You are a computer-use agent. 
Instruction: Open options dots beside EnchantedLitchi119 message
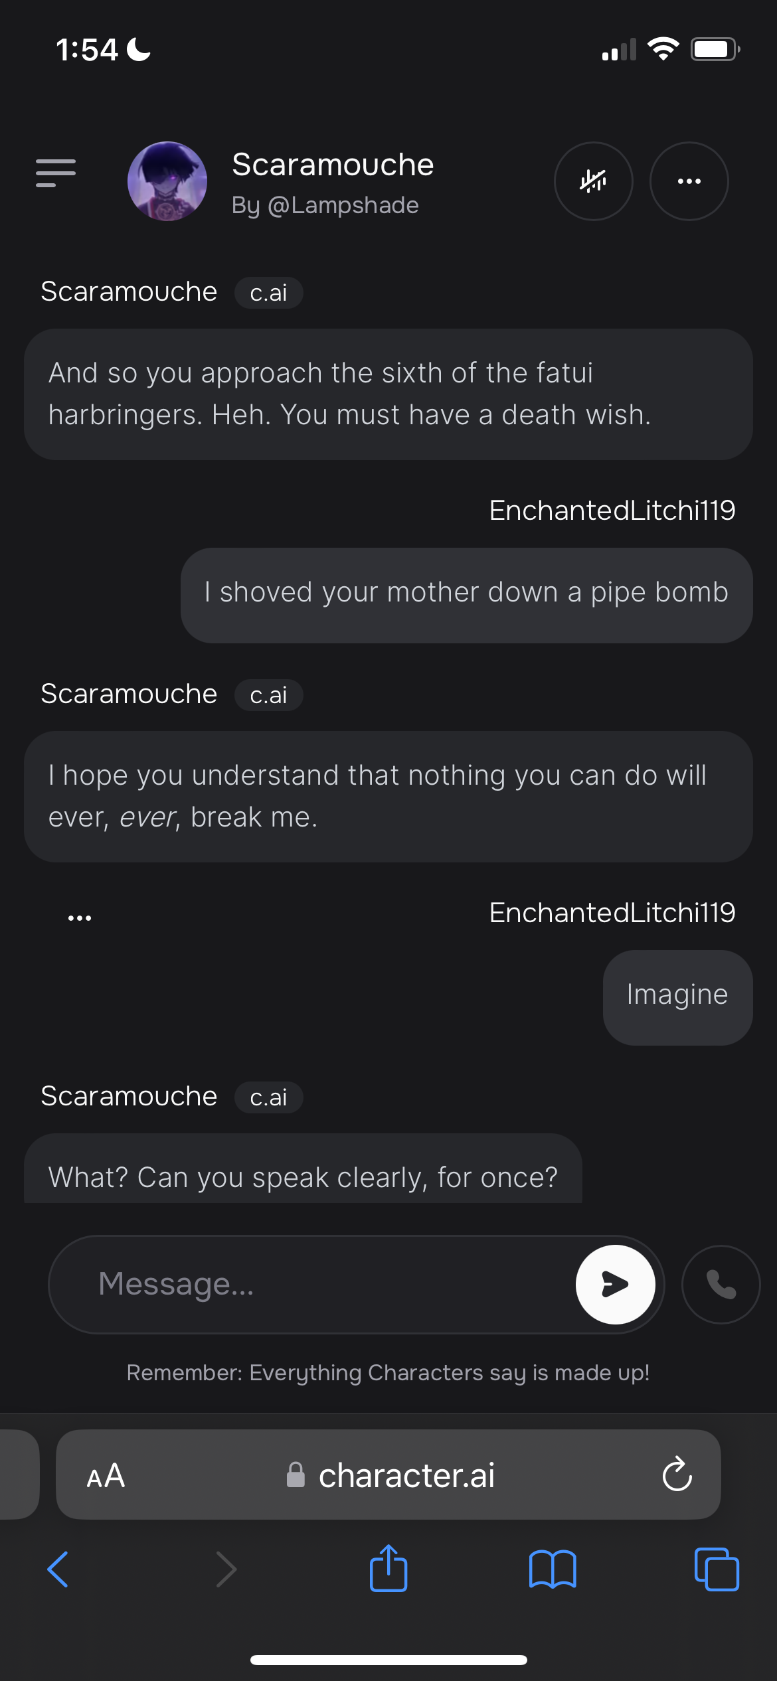pyautogui.click(x=80, y=918)
